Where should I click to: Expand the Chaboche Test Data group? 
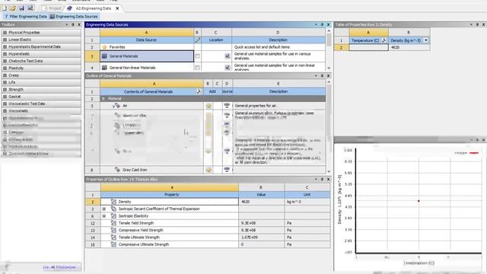click(x=5, y=61)
